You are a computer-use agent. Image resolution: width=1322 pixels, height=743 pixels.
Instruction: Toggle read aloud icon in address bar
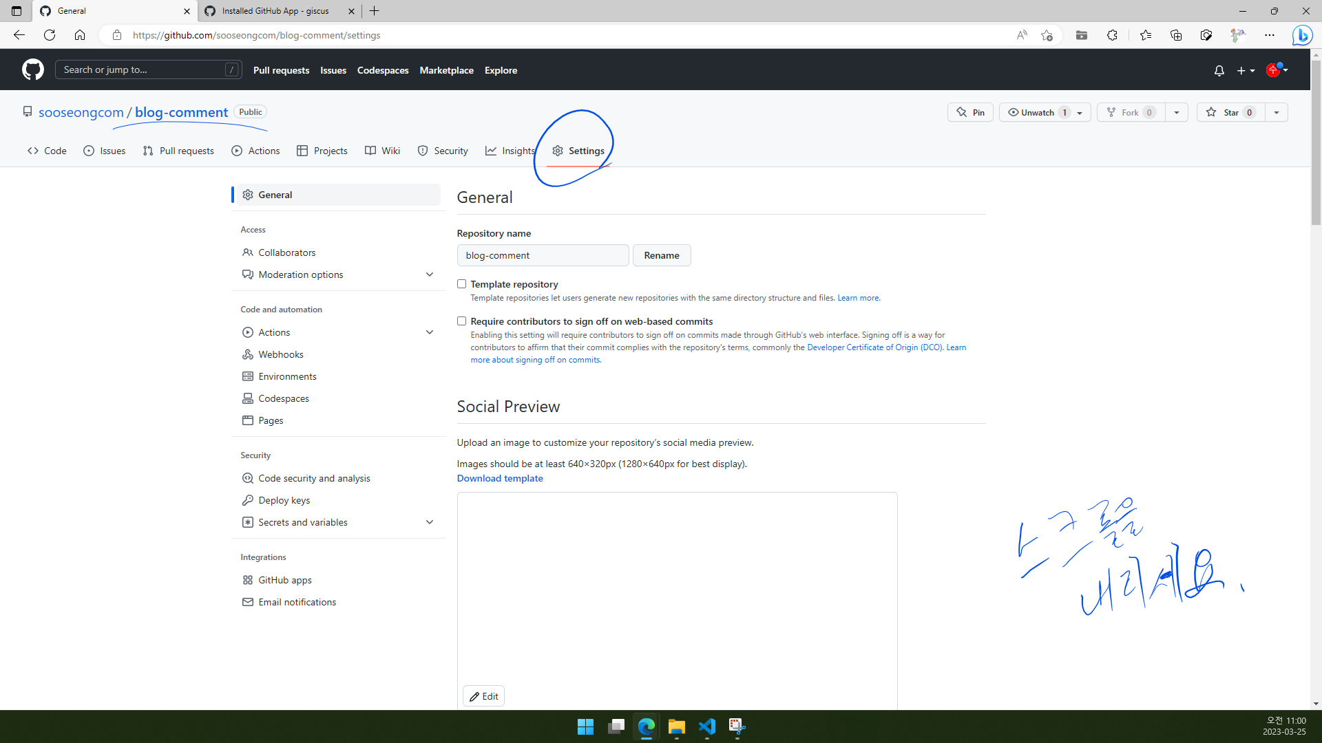(x=1022, y=35)
